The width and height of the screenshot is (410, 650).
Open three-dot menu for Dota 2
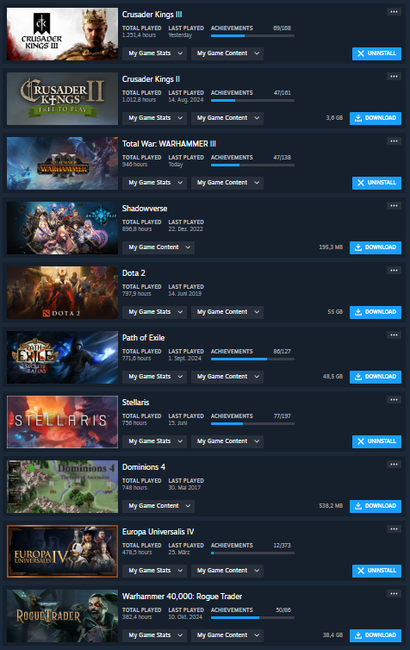[x=394, y=271]
